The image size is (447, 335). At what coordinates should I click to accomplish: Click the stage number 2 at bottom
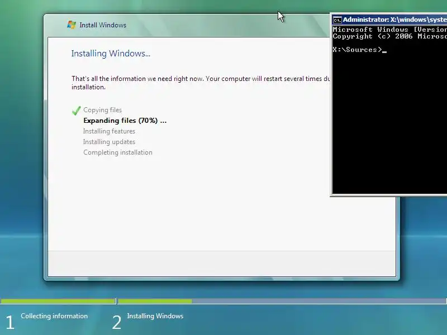point(117,323)
